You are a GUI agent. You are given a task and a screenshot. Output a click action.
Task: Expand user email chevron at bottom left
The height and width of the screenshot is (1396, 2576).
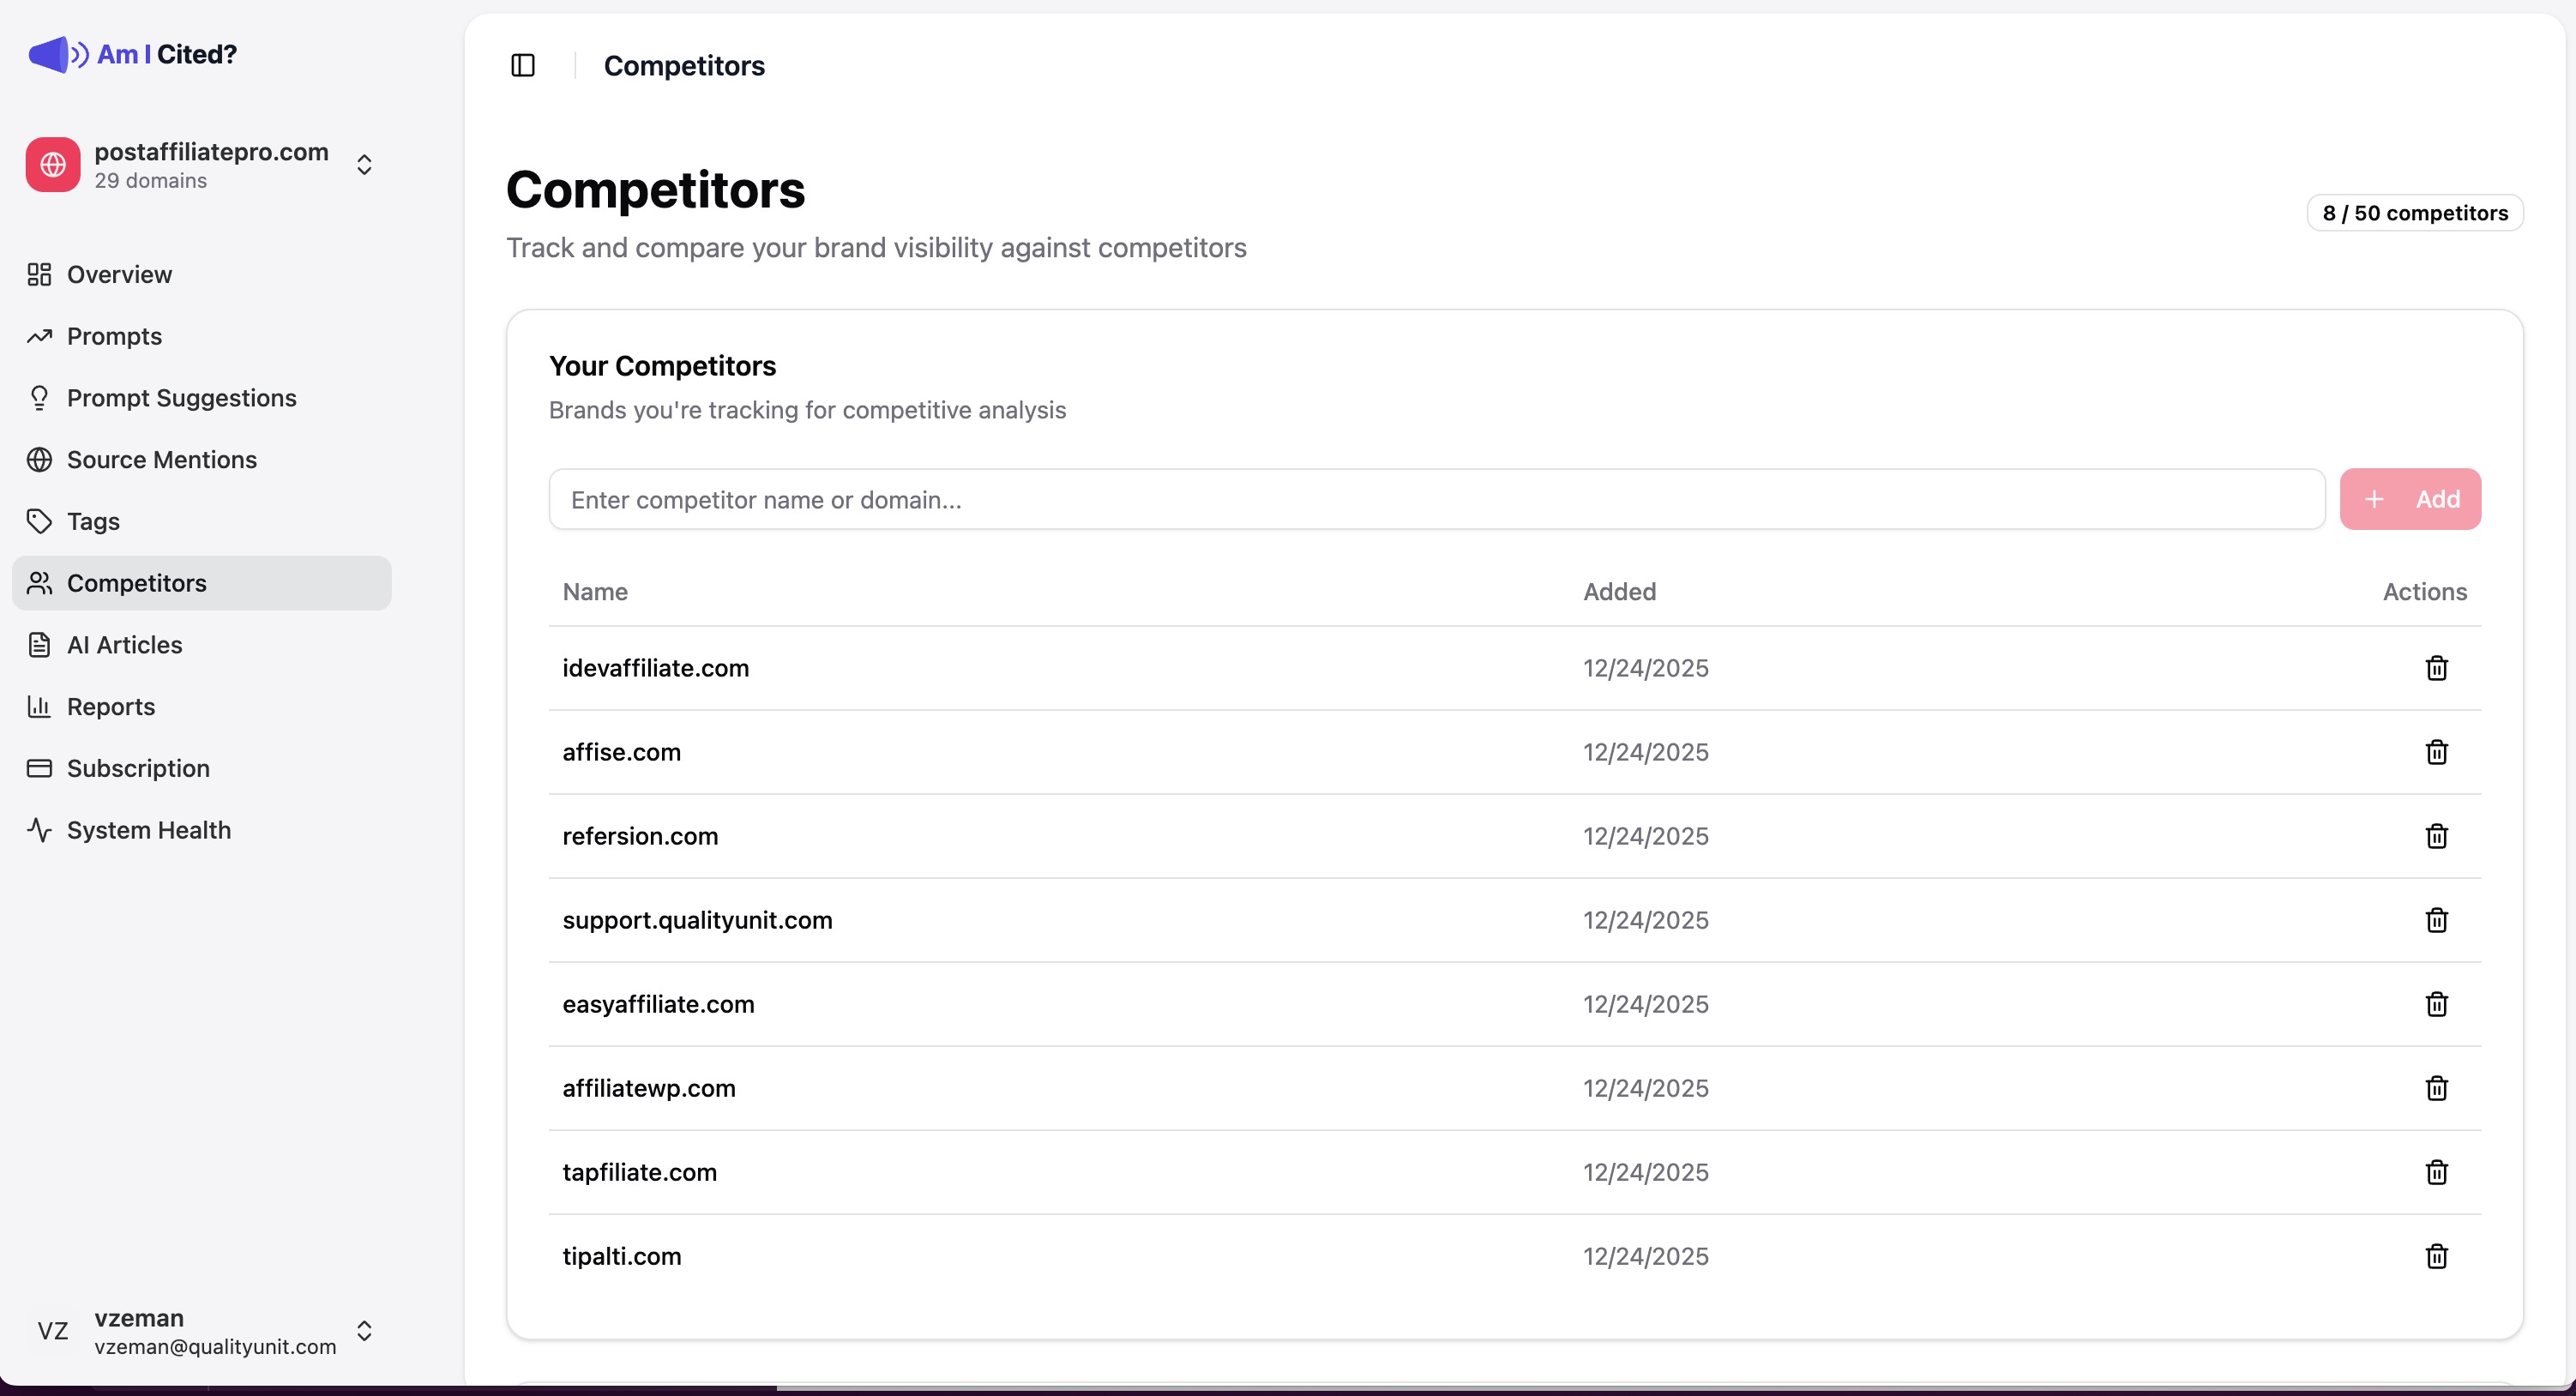(x=364, y=1331)
